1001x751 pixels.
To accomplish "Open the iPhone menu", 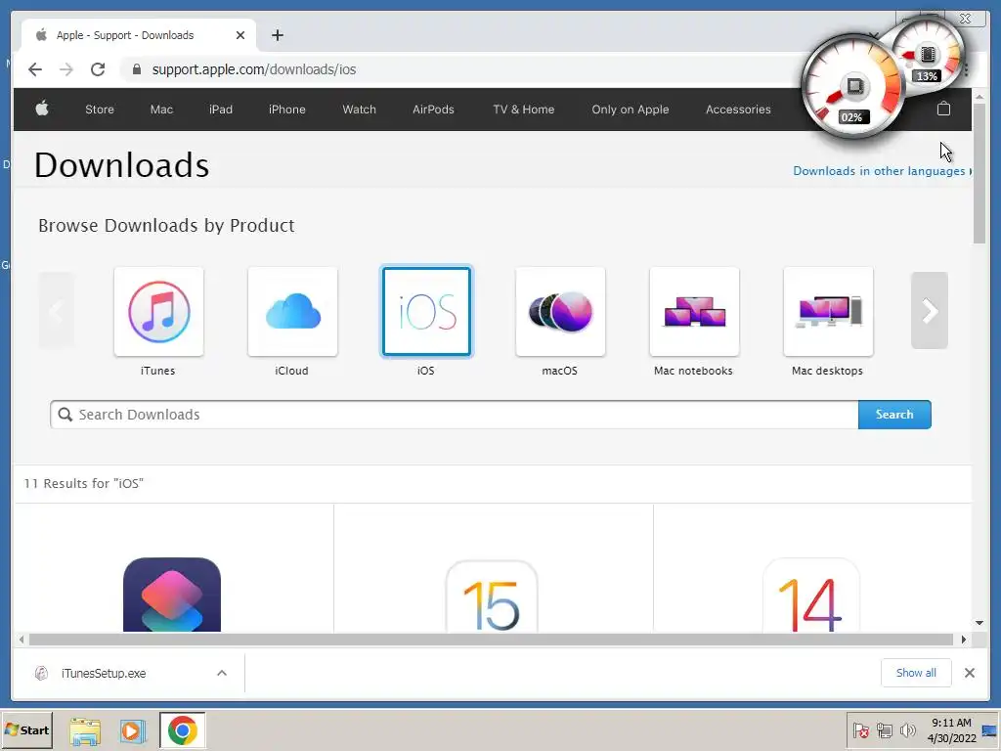I will click(x=287, y=110).
